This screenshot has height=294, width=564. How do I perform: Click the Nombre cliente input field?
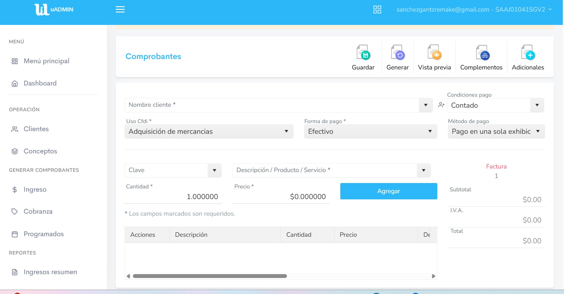tap(272, 105)
